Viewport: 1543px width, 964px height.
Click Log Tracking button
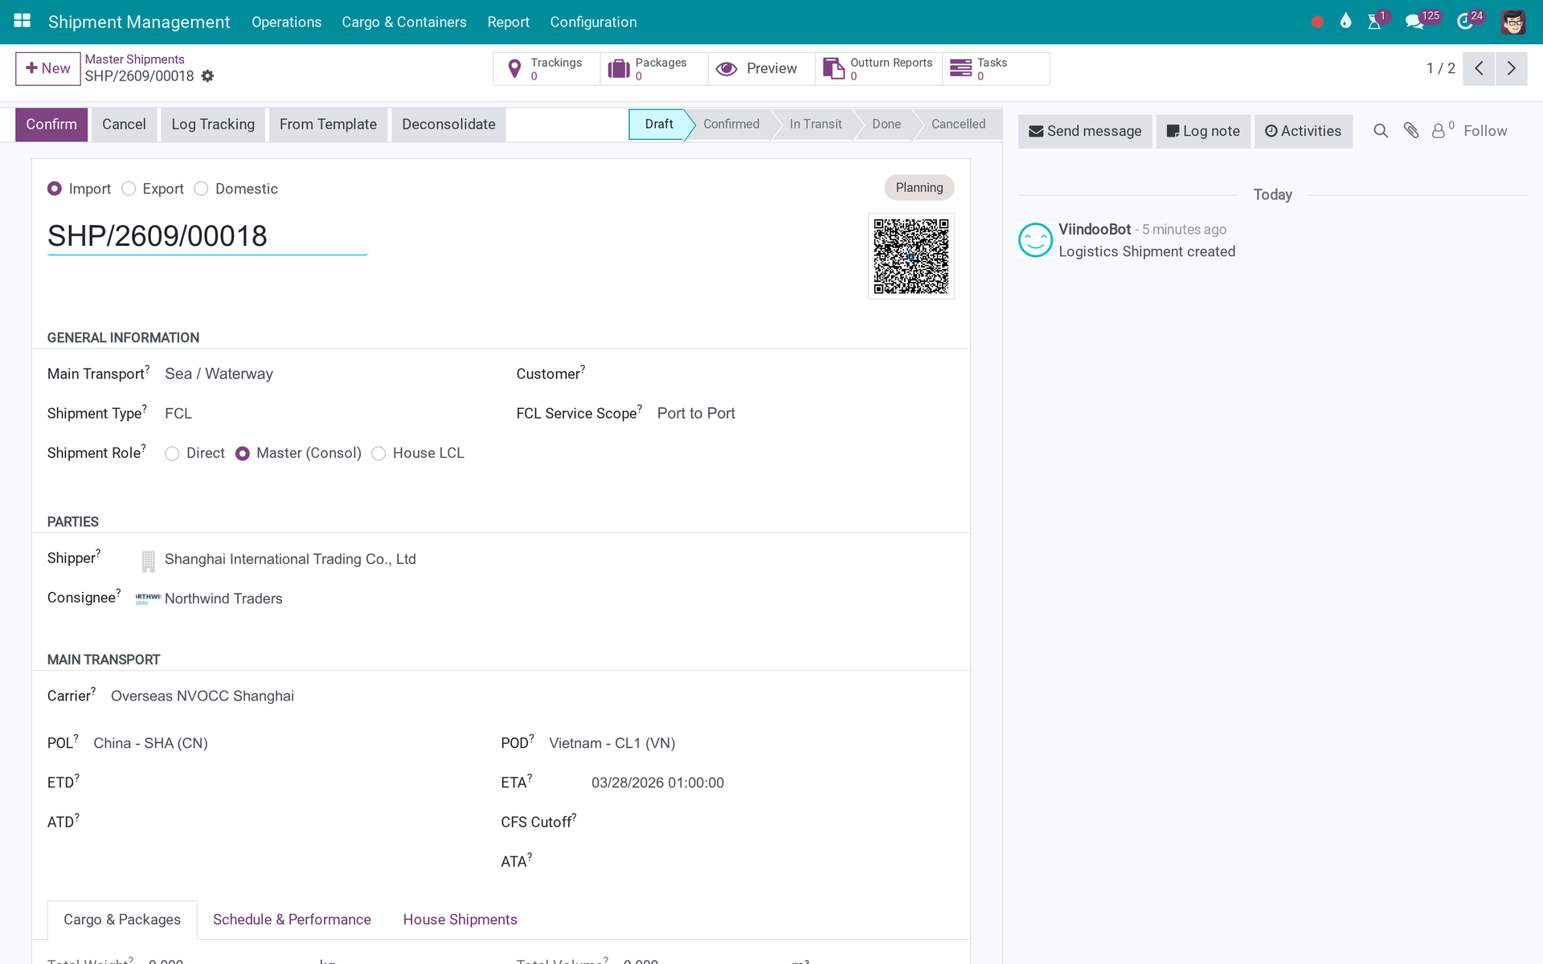(213, 125)
